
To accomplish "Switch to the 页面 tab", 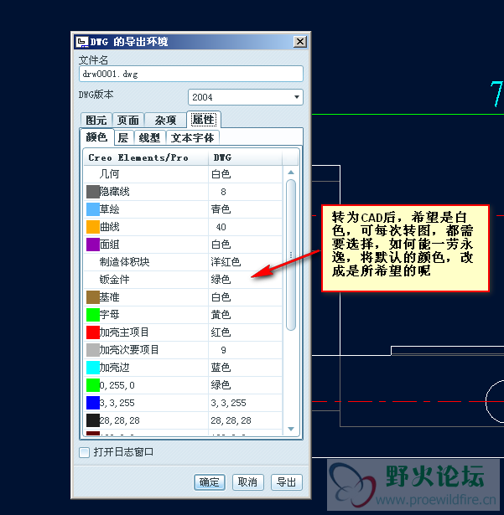I will tap(128, 121).
